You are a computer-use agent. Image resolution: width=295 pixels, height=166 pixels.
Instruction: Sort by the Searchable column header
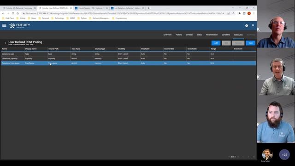192,49
